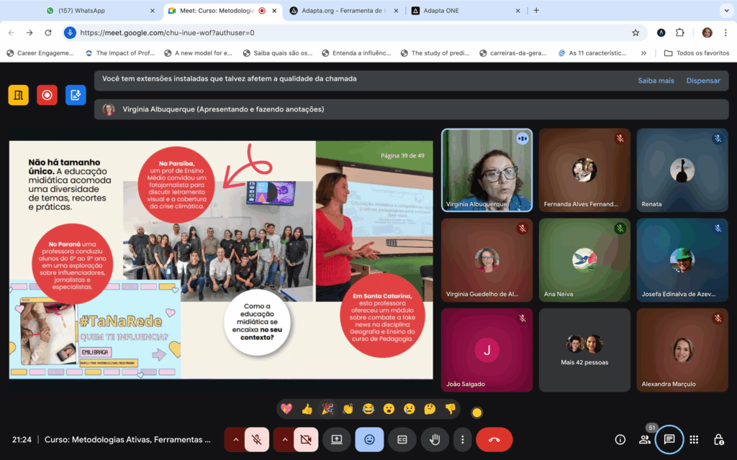Click the Saiba mais link
737x460 pixels.
pos(656,80)
